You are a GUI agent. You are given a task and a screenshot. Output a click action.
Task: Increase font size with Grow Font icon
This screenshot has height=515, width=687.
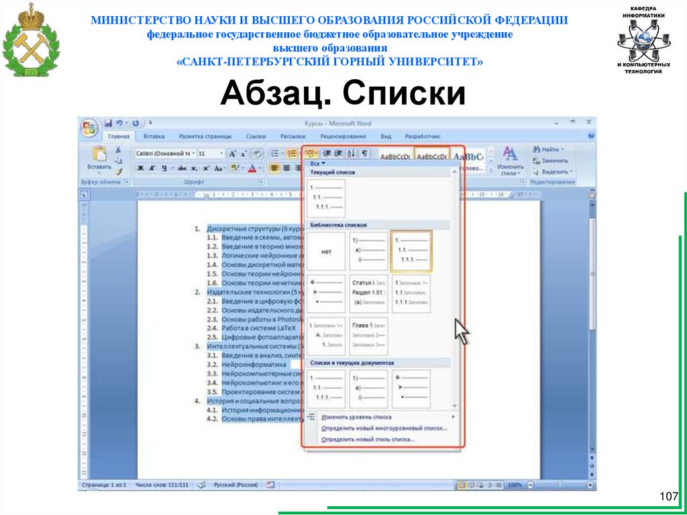click(233, 154)
